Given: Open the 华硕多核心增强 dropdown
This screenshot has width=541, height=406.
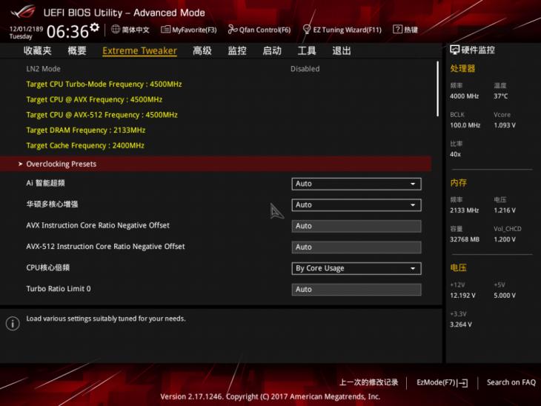Looking at the screenshot, I should point(356,205).
